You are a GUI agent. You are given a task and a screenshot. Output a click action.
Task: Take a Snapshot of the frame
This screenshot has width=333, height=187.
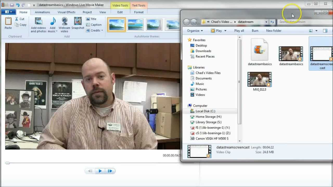tap(78, 22)
